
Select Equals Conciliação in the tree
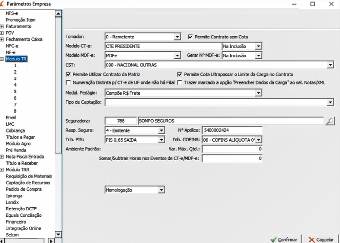24,215
